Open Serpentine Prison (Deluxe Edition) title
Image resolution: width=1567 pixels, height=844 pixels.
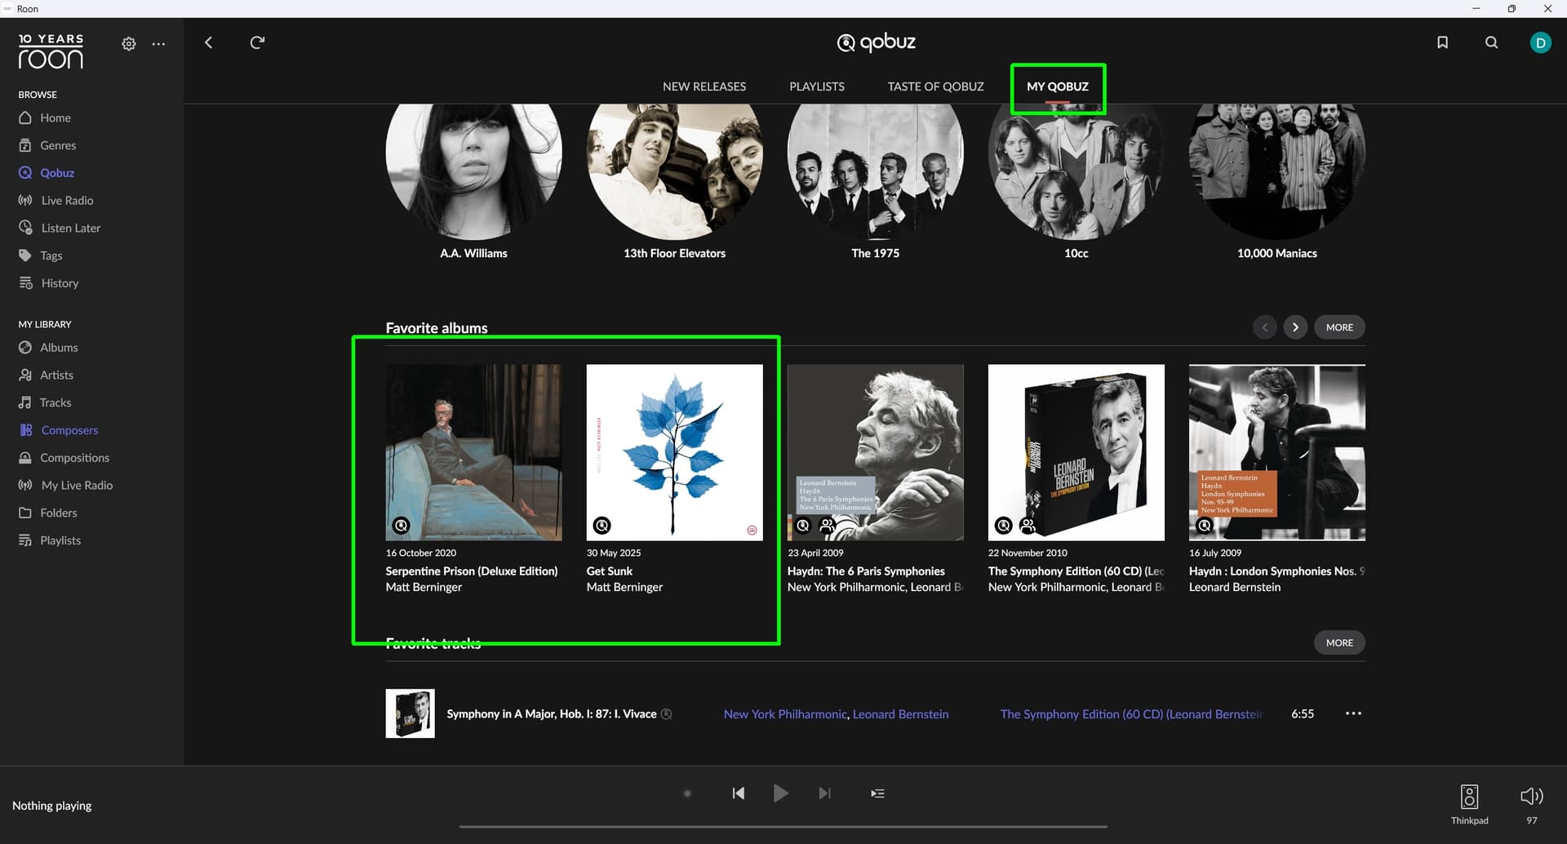click(472, 571)
